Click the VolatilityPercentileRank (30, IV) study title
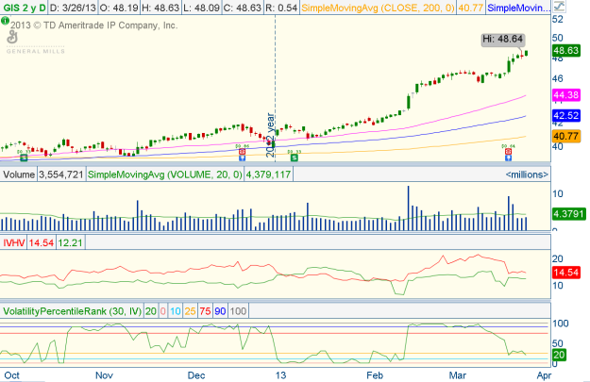Screen dimensions: 590x382 point(71,310)
